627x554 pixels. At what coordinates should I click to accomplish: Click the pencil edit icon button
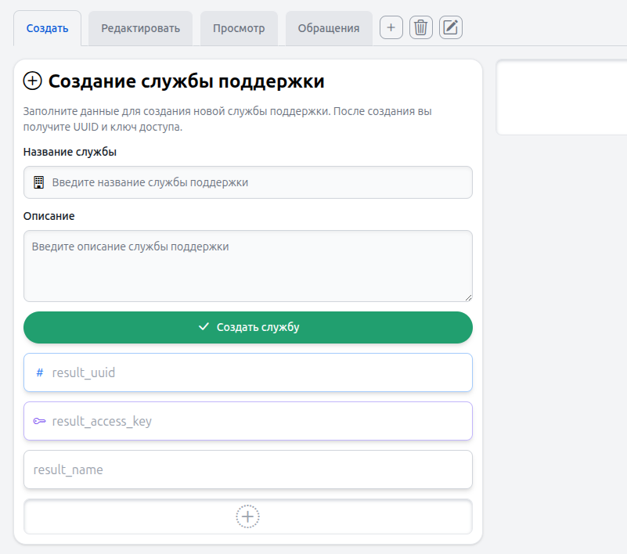[x=451, y=27]
